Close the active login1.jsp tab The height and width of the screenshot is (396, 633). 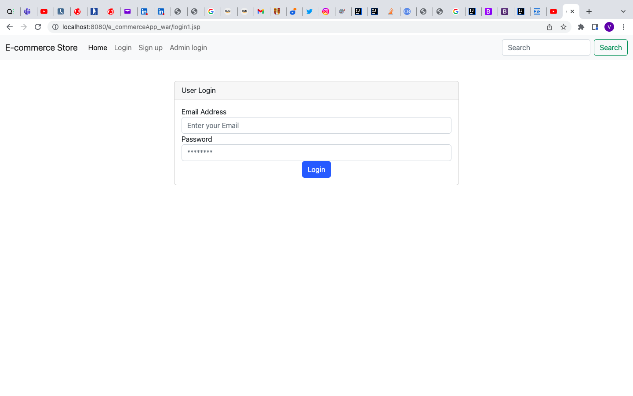(572, 11)
